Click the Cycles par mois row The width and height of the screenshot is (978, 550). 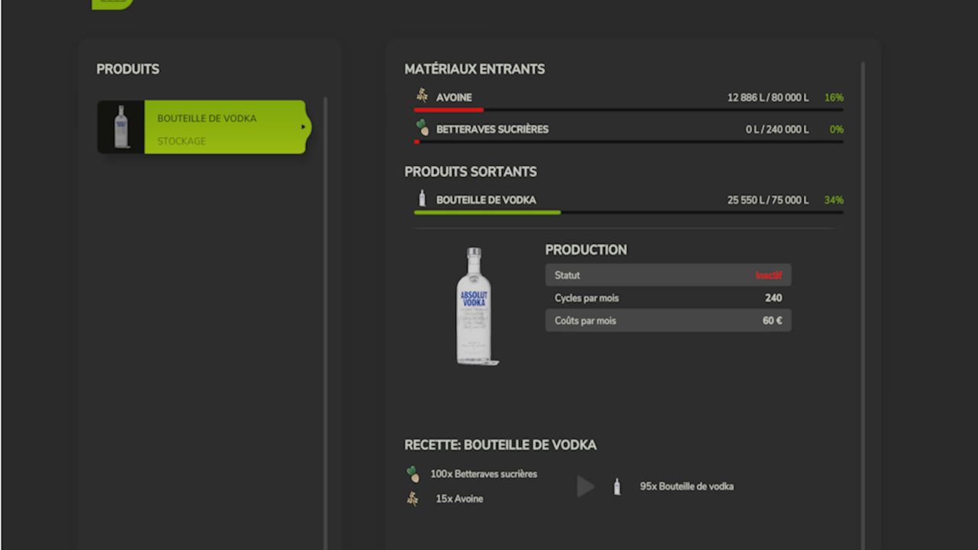pos(668,298)
